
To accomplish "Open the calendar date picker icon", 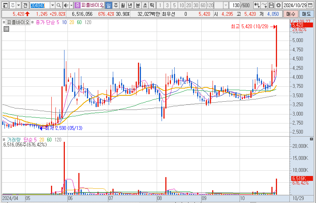I will click(310, 5).
